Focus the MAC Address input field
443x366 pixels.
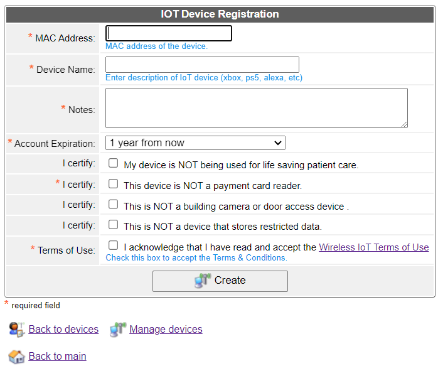pyautogui.click(x=169, y=33)
